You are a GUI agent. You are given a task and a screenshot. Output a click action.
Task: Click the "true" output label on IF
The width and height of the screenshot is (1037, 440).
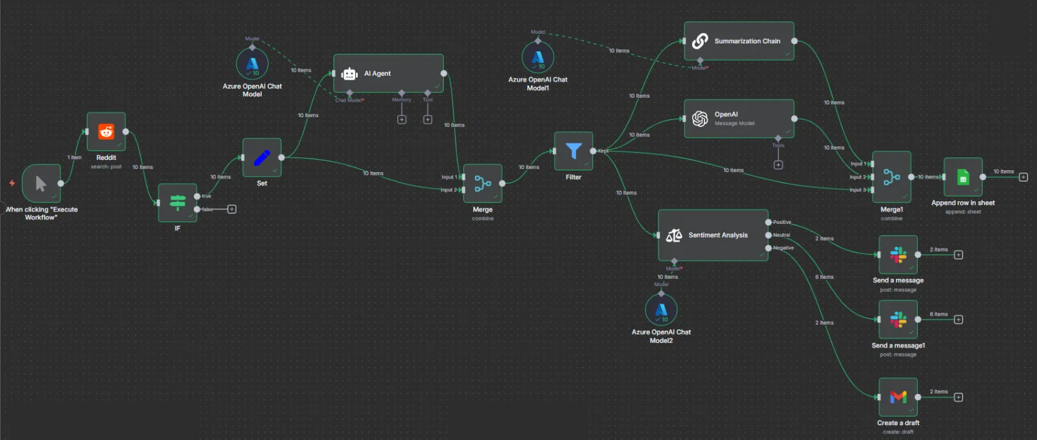coord(207,196)
